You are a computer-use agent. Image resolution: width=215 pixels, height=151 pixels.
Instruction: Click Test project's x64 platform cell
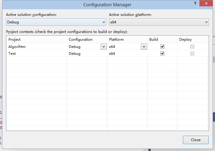(112, 54)
